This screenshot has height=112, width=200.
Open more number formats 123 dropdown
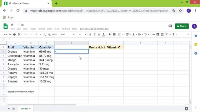pos(54,35)
